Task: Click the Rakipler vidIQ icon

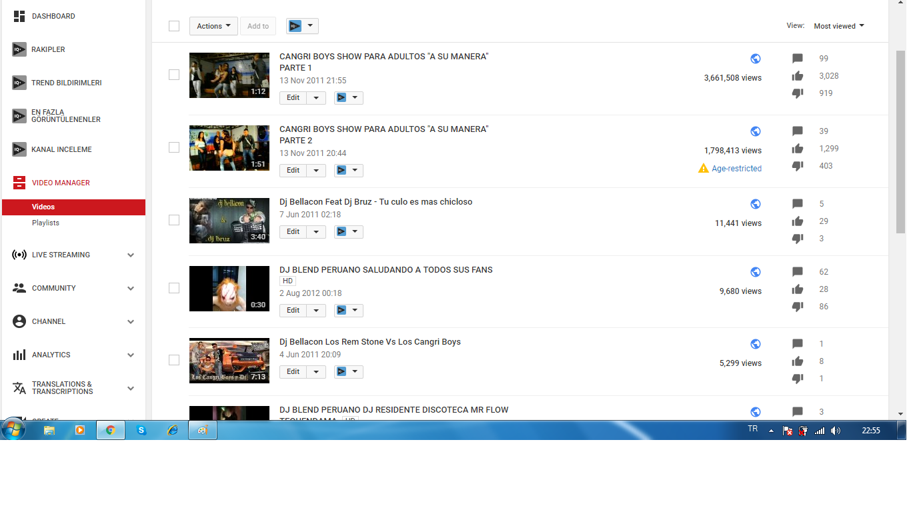Action: [19, 49]
